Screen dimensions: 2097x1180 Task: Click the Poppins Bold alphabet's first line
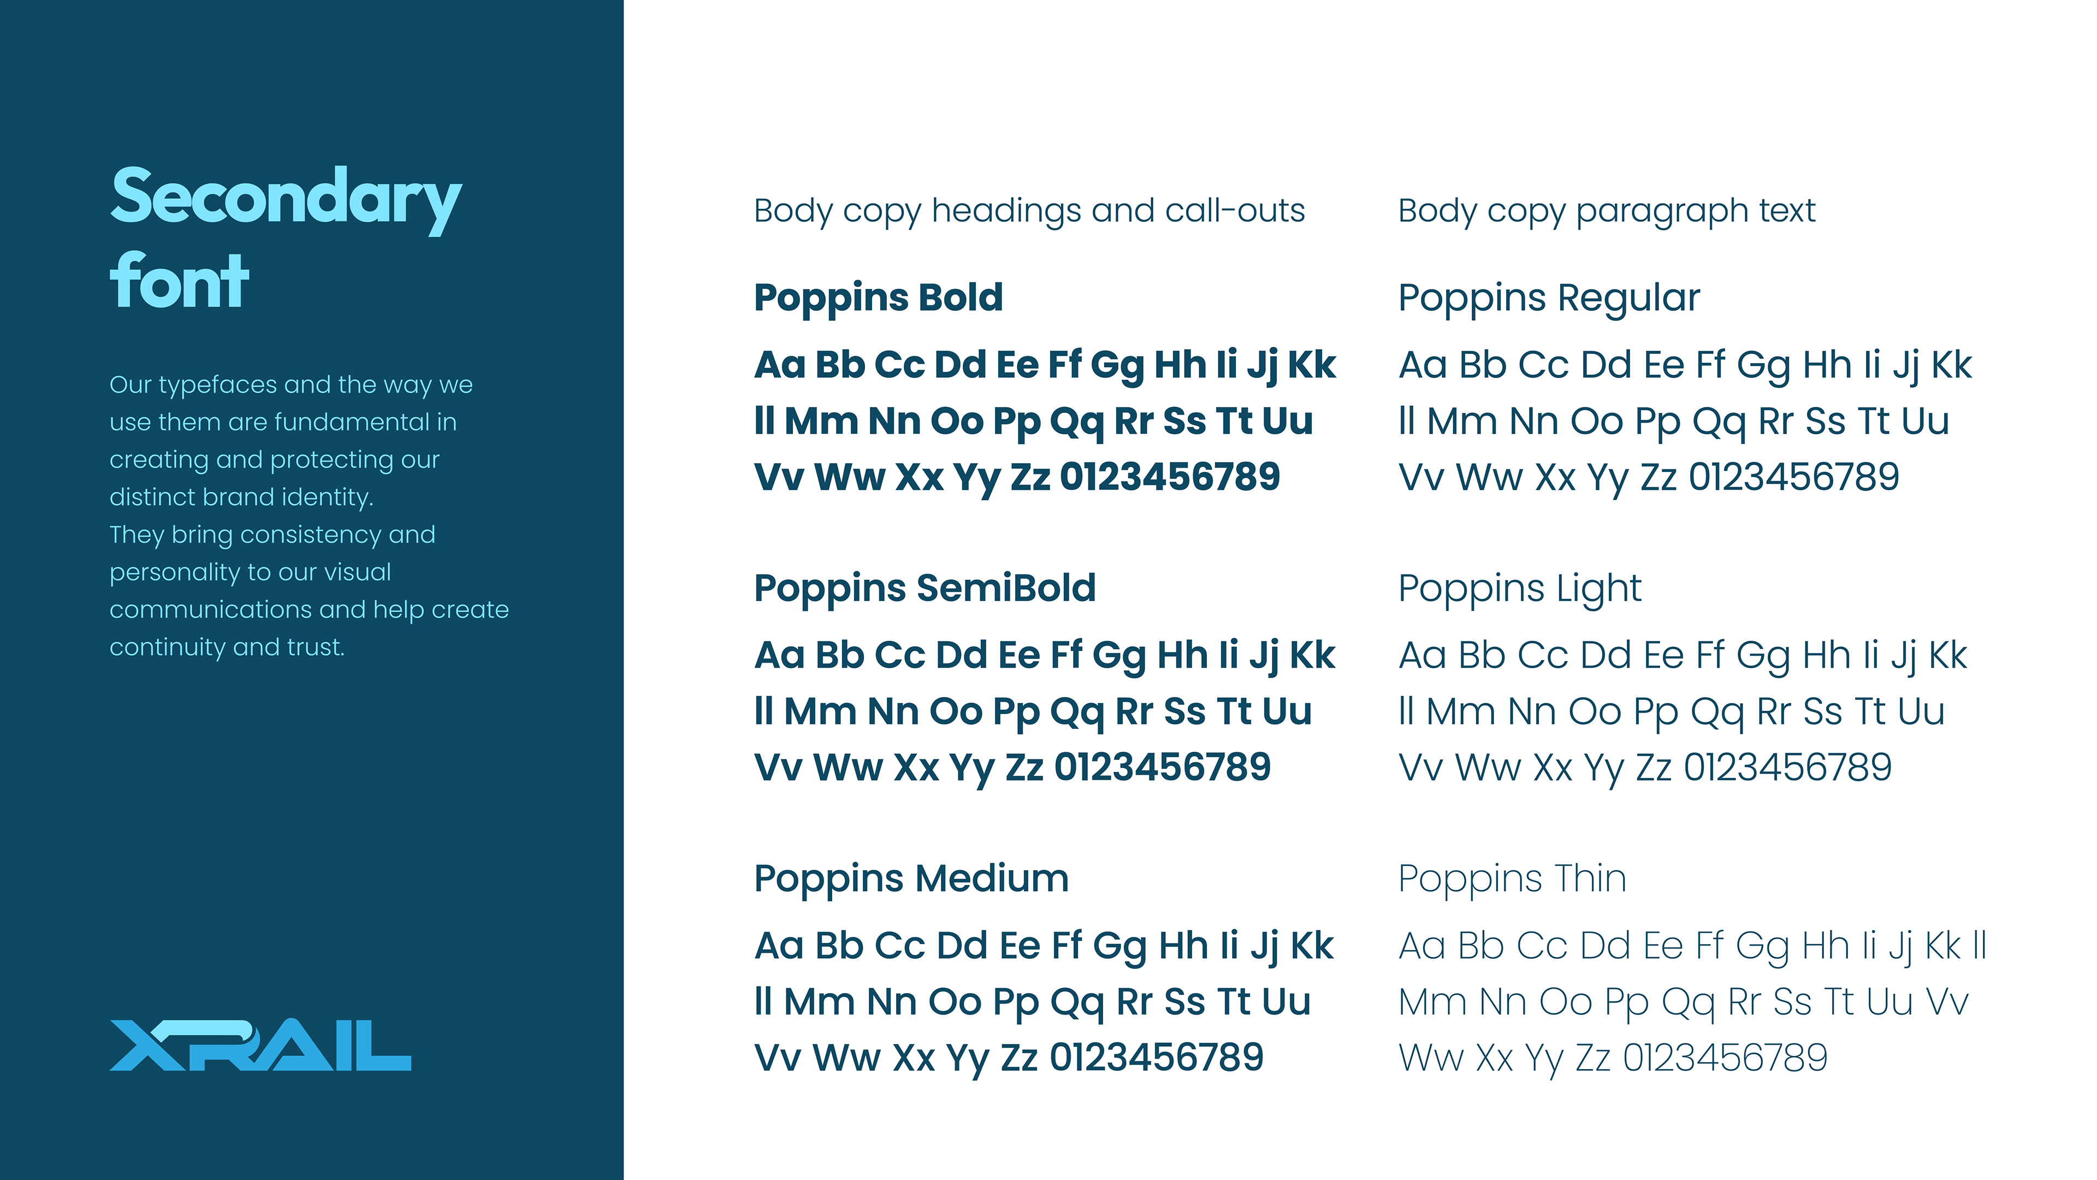pyautogui.click(x=1045, y=365)
